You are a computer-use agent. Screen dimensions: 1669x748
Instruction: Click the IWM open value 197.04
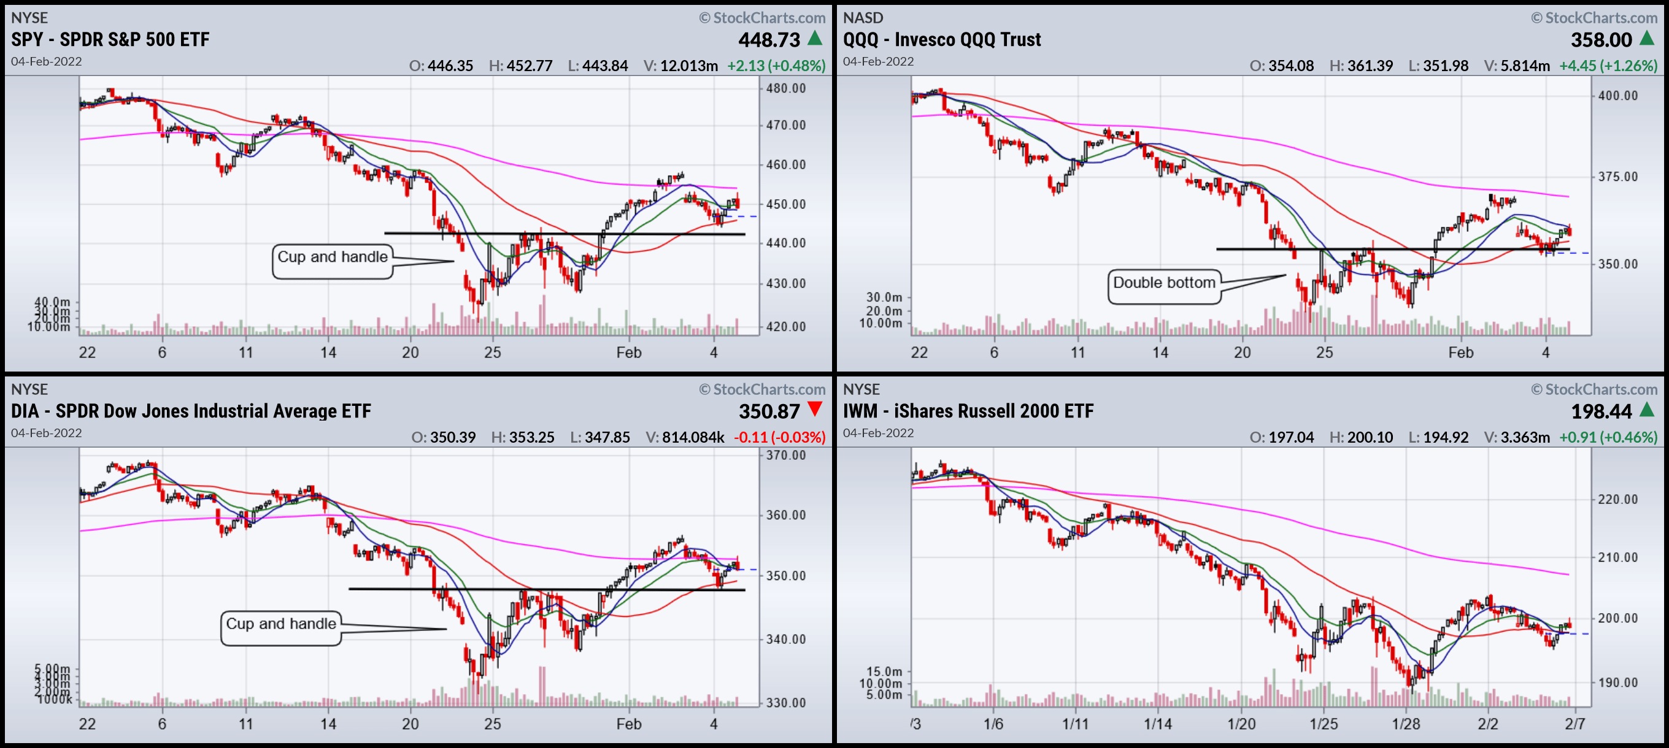(1290, 438)
